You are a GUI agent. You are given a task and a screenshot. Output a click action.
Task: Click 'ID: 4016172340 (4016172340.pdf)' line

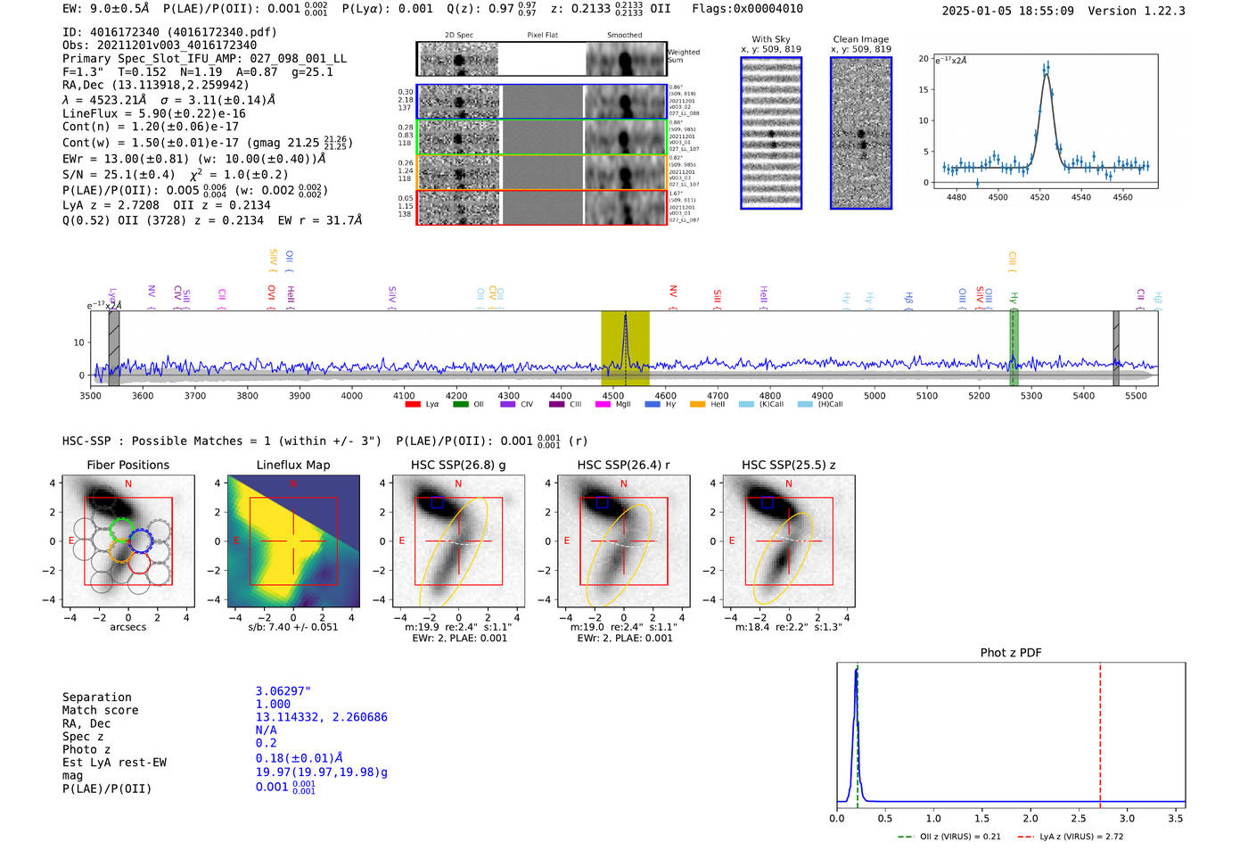(169, 32)
